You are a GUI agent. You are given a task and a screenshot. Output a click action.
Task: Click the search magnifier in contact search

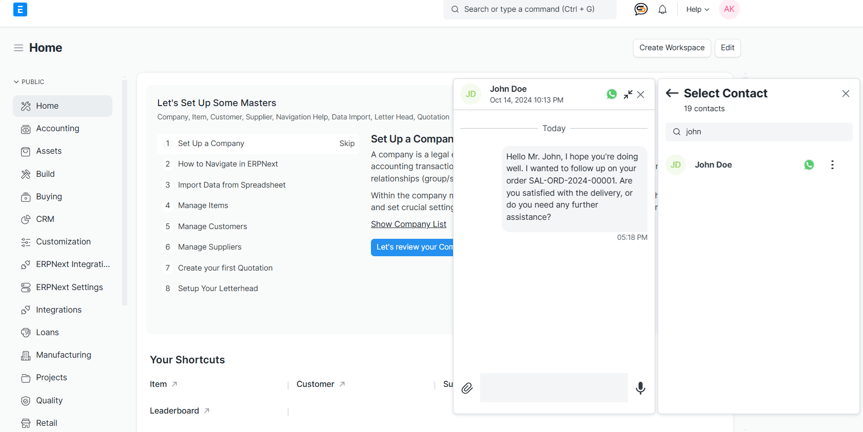(677, 132)
